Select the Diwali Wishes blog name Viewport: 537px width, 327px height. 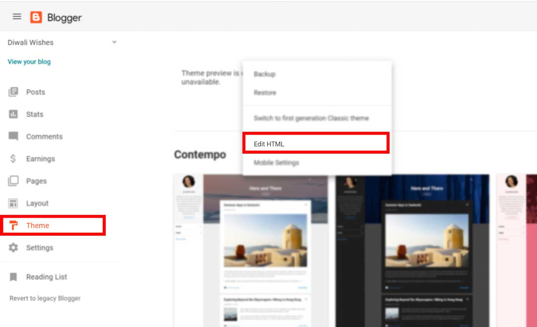[x=30, y=42]
